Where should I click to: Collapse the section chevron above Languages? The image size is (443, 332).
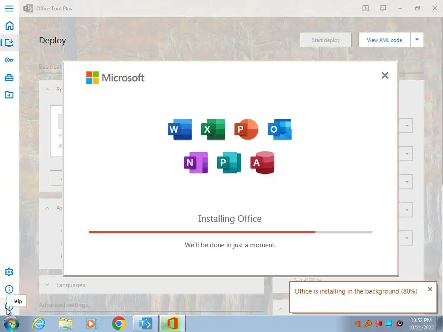point(47,208)
